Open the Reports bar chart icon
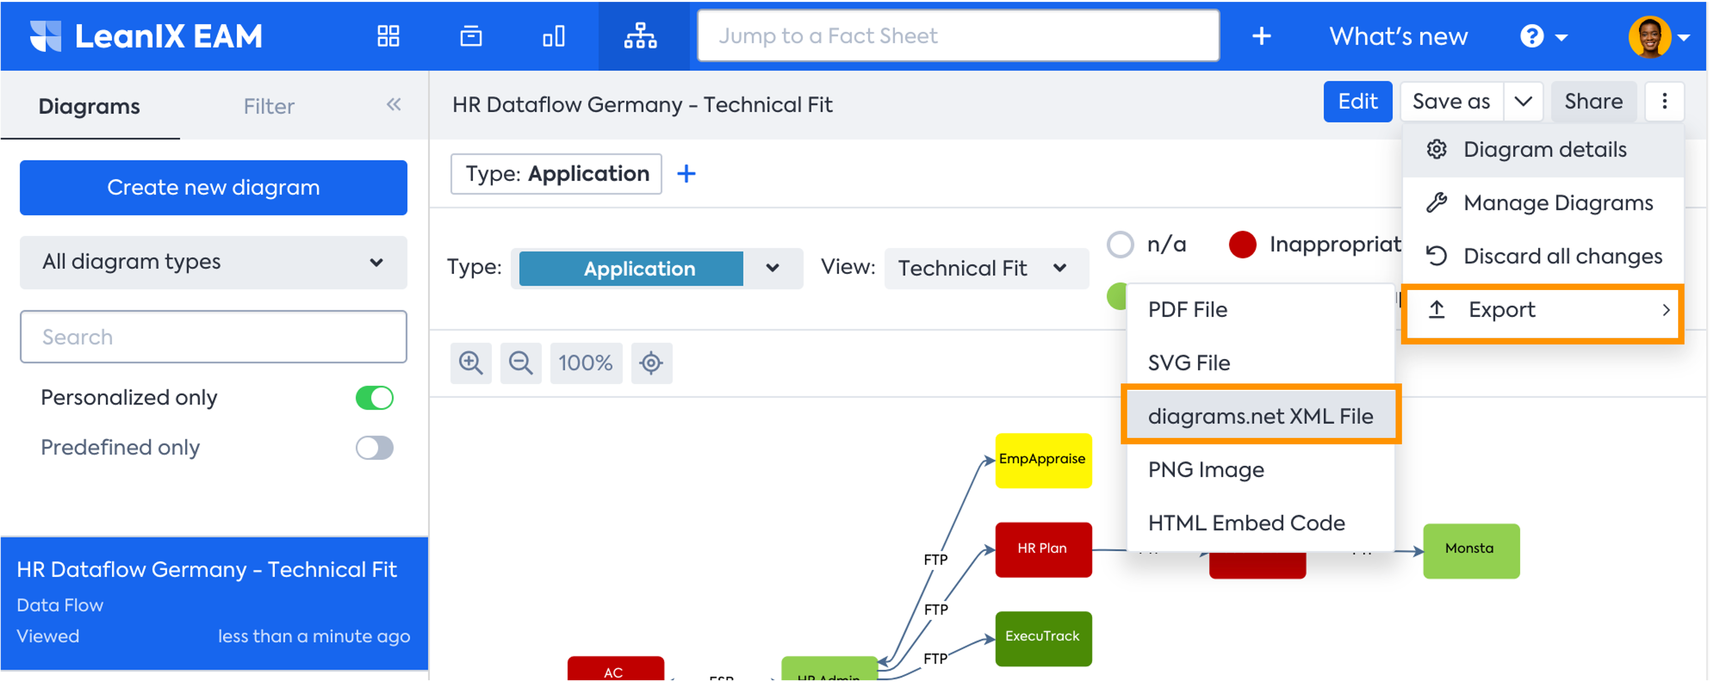Image resolution: width=1711 pixels, height=682 pixels. (554, 36)
